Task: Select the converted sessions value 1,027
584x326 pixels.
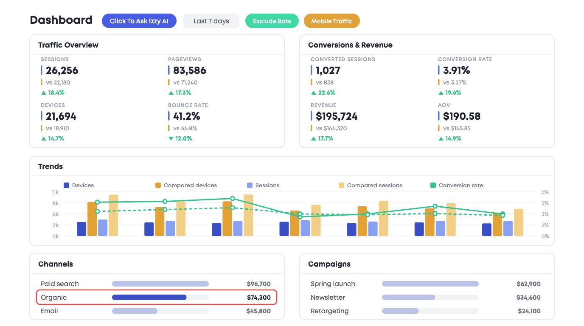Action: pos(328,70)
